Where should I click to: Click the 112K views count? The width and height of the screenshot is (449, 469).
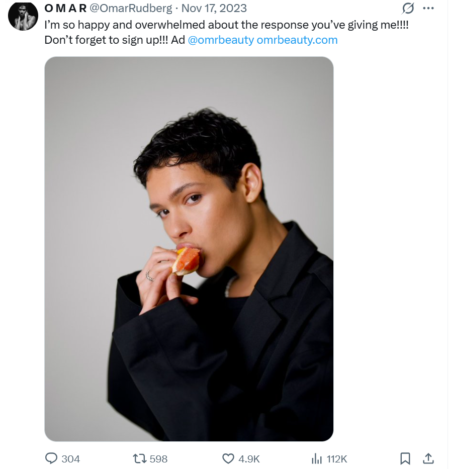click(x=337, y=459)
